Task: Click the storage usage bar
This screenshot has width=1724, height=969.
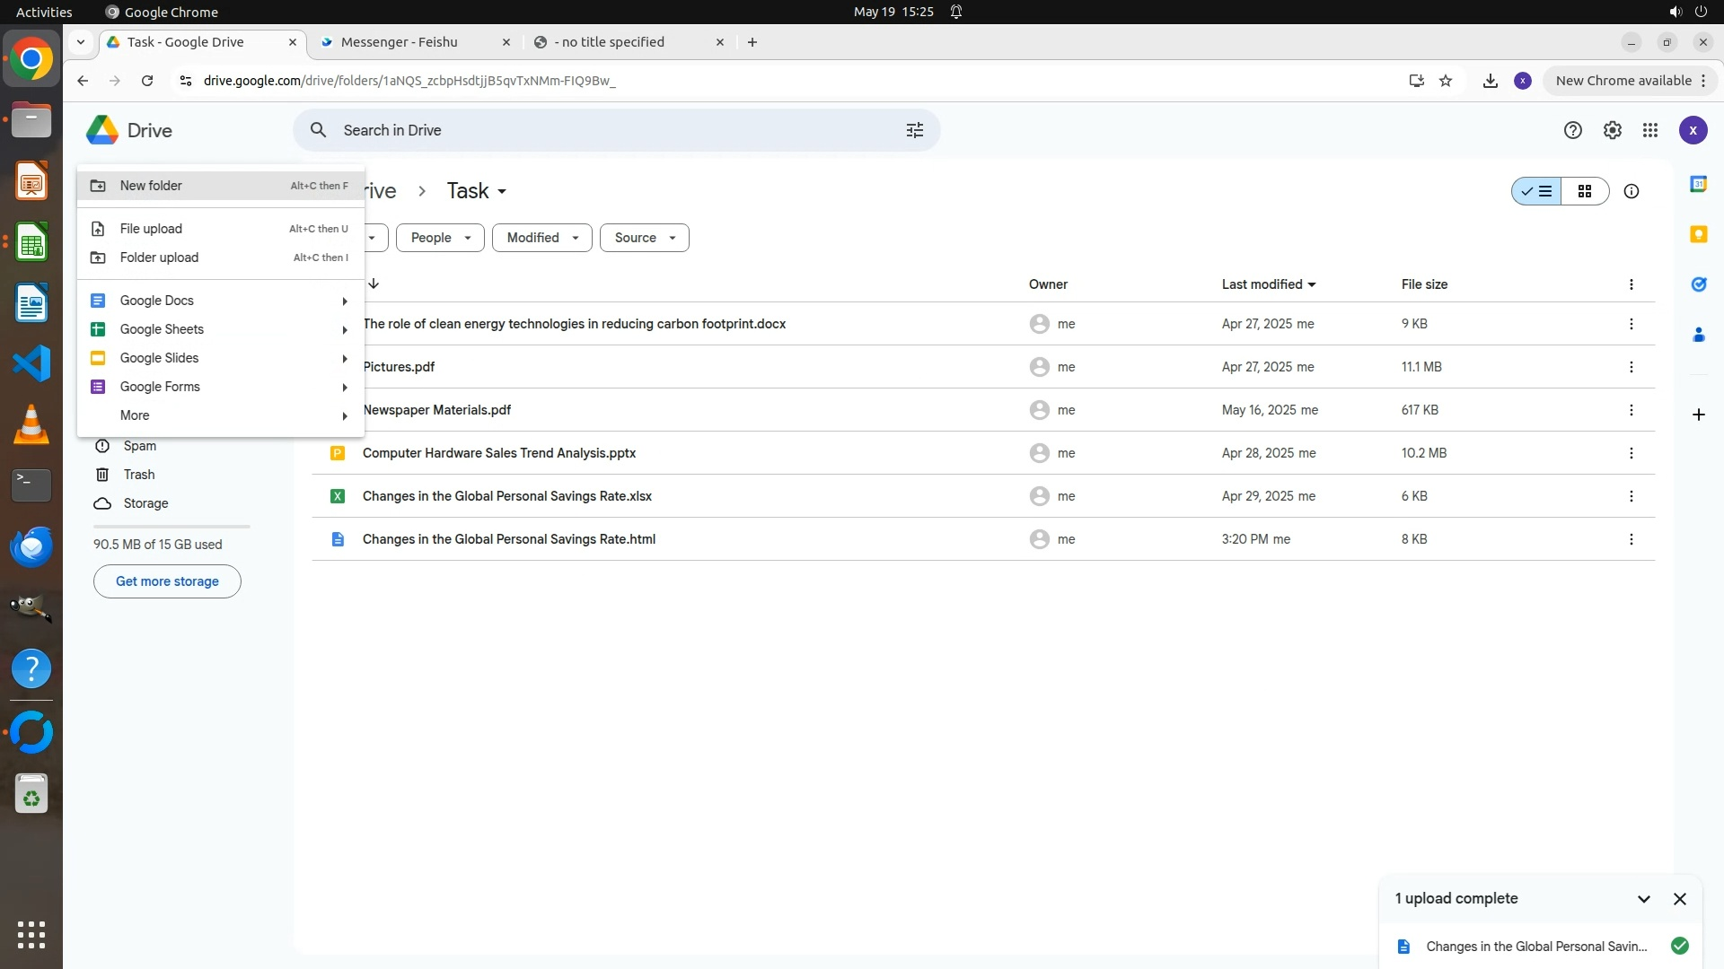Action: (171, 526)
